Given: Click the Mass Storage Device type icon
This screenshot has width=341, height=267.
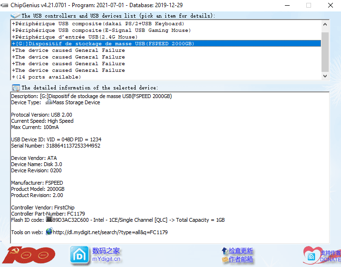Looking at the screenshot, I should click(x=49, y=102).
